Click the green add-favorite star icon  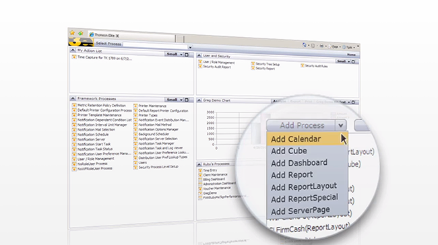click(80, 33)
